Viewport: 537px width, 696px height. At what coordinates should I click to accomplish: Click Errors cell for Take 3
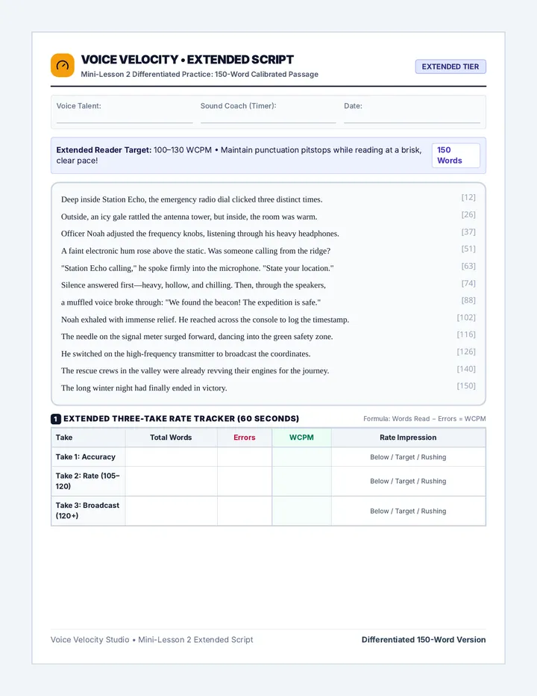[x=245, y=511]
